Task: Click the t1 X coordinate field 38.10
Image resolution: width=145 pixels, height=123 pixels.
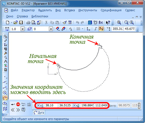Action: coord(51,105)
